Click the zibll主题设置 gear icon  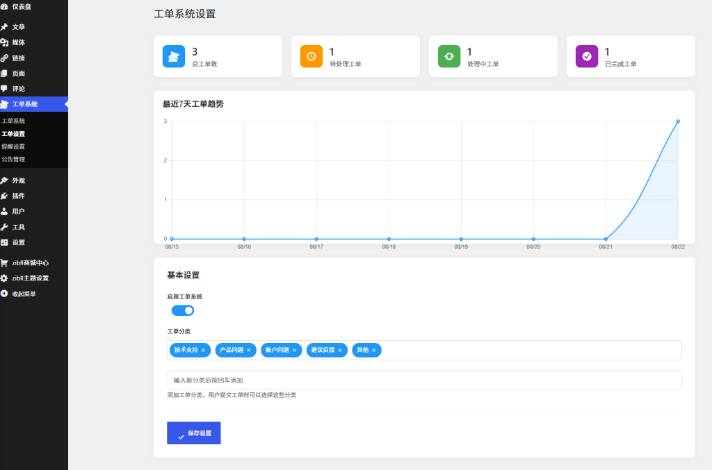point(4,278)
